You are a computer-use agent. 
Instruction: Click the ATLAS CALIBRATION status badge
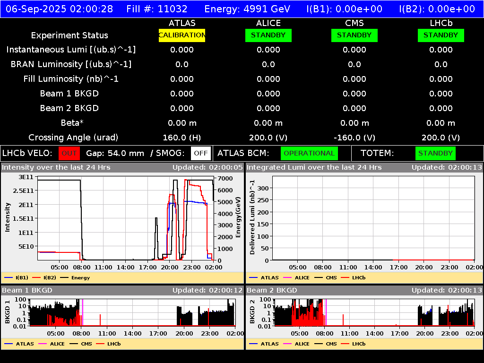pos(182,35)
